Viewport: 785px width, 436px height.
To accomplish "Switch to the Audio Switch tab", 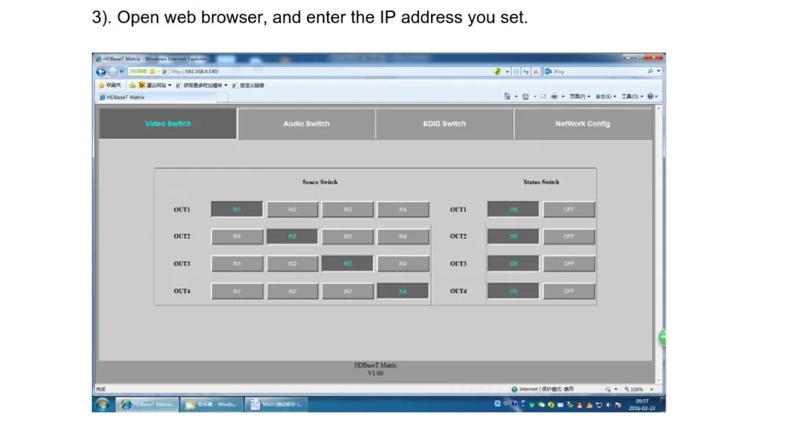I will [306, 124].
